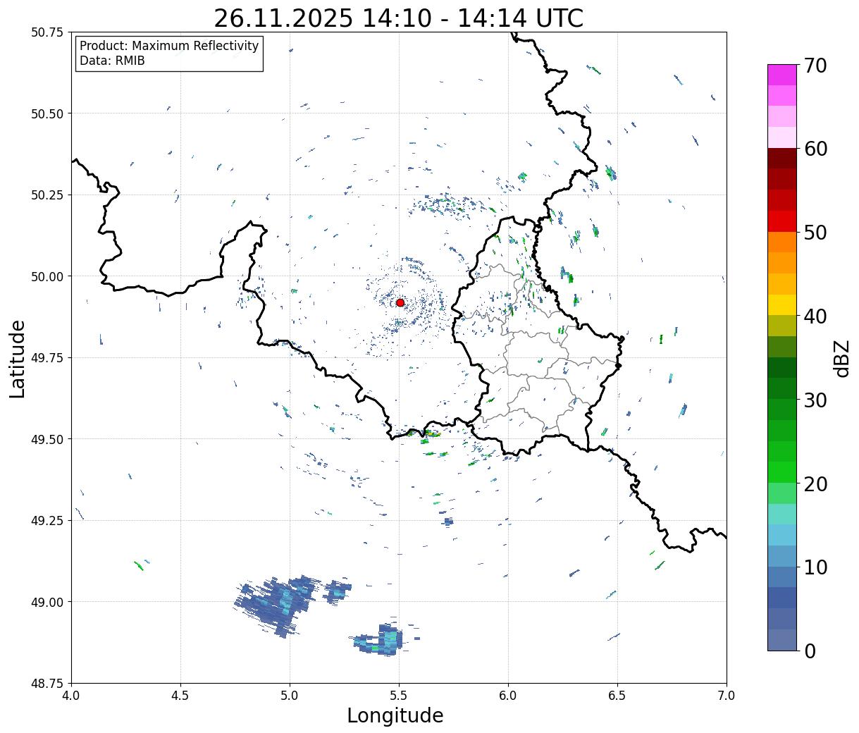Viewport: 859px width, 733px height.
Task: Click the 6.5 longitude tick label
Action: [617, 696]
